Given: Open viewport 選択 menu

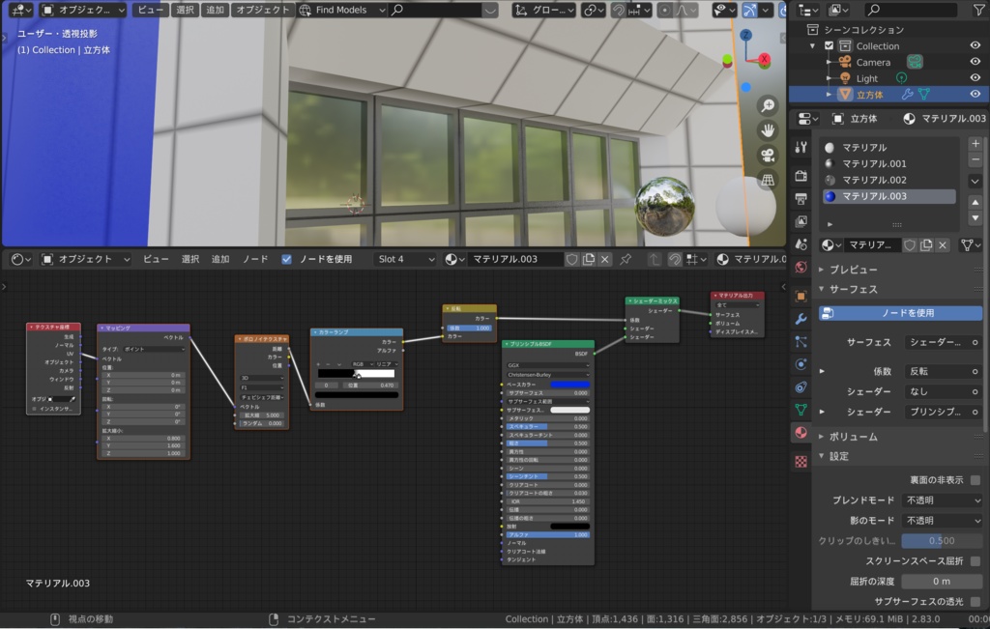Looking at the screenshot, I should (185, 10).
